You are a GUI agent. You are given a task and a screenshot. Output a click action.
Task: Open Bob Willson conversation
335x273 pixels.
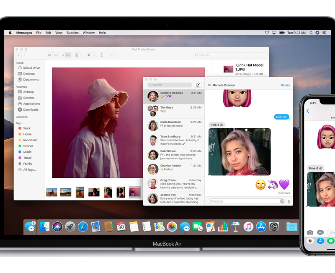[174, 155]
